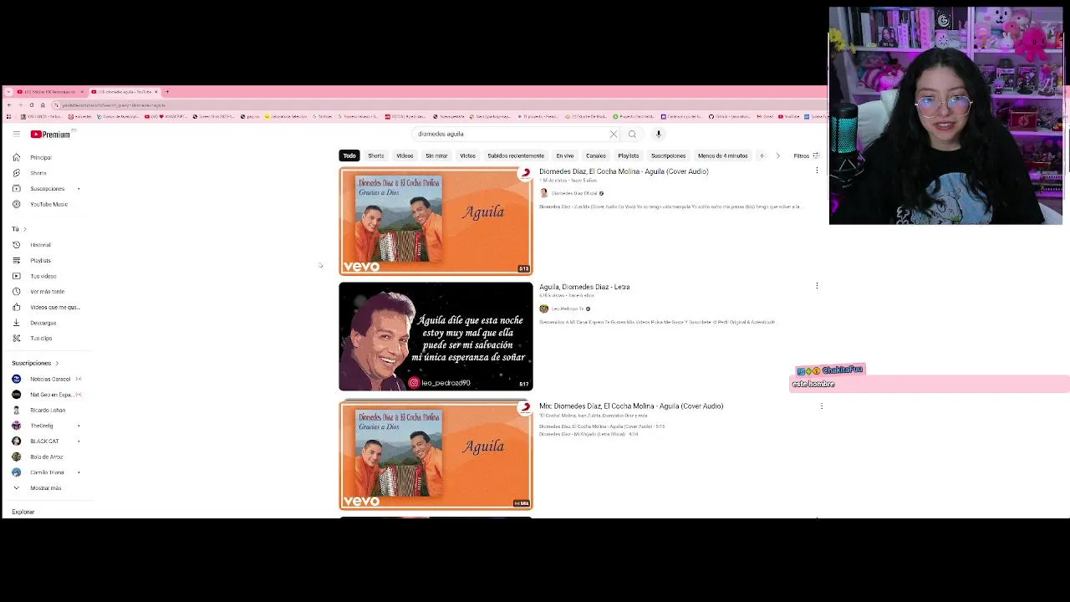1070x602 pixels.
Task: Open Camilo Triana channel
Action: 46,472
